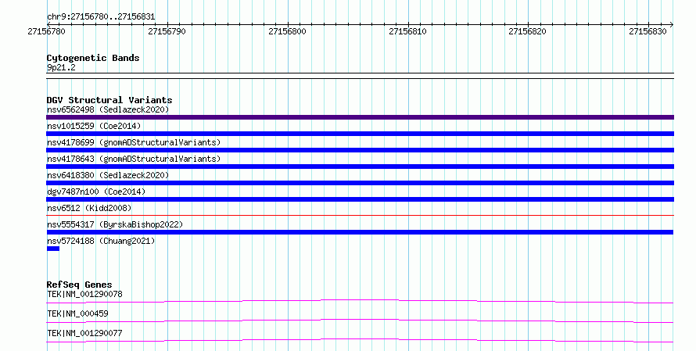This screenshot has height=351, width=696.
Task: Open variant nsv6562498 (Sedlazeck2020) label
Action: [x=108, y=109]
